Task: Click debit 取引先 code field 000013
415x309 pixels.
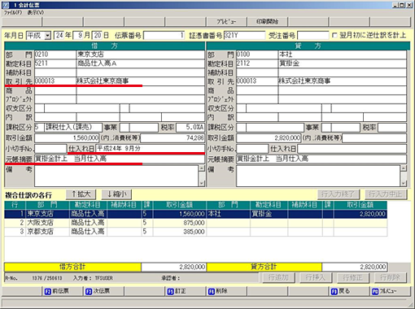Action: [55, 81]
